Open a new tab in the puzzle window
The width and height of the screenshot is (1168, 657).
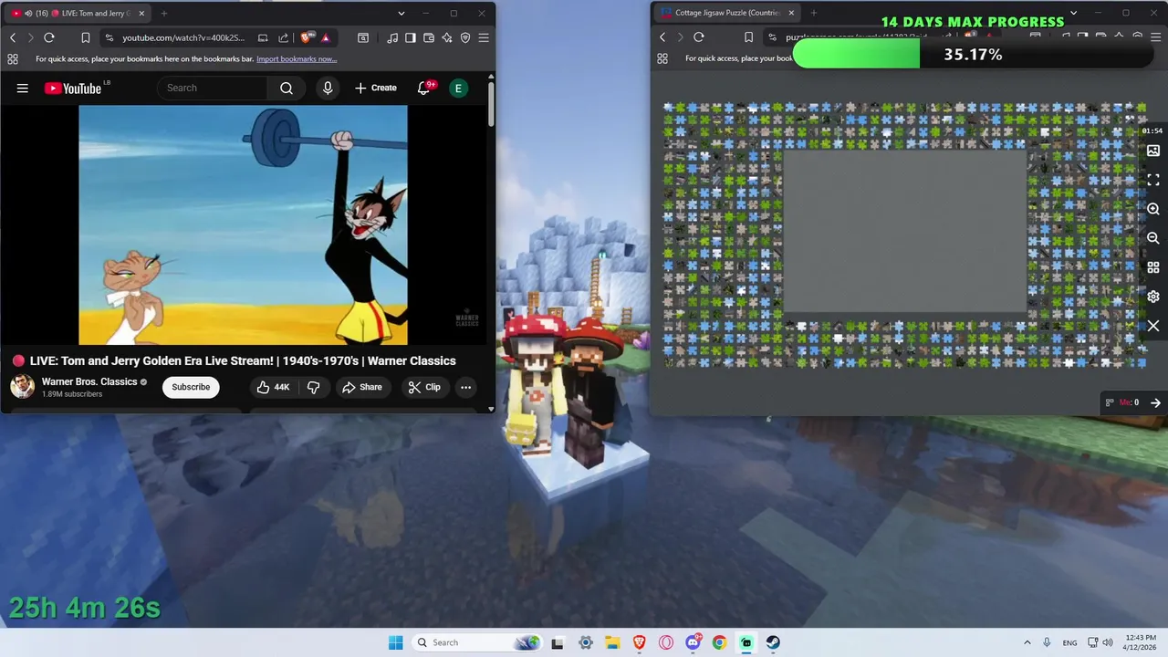tap(814, 14)
